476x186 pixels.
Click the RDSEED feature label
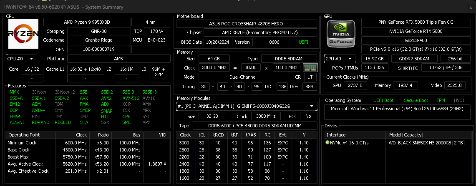(63, 122)
